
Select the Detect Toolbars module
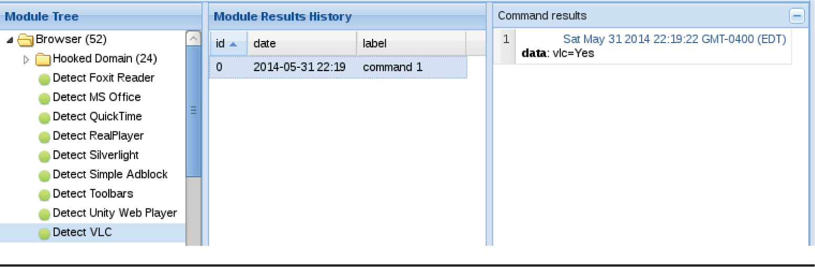[93, 193]
